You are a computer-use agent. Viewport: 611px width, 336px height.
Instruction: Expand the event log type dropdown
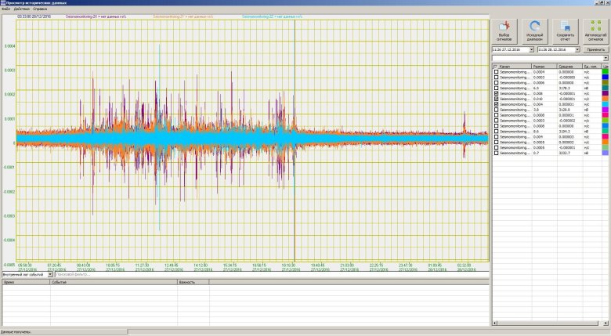[51, 274]
